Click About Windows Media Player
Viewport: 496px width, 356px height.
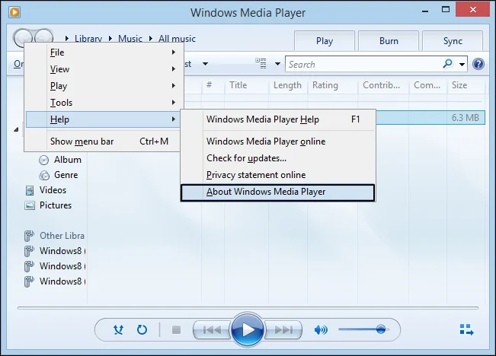click(x=278, y=192)
